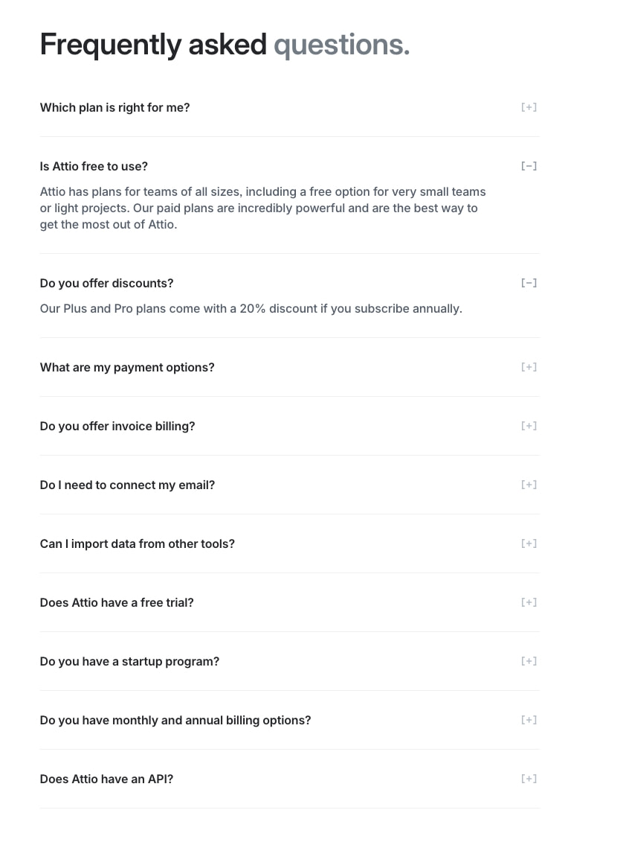The image size is (626, 842).
Task: Open the "Does Attio have a free trial?" question
Action: (x=117, y=602)
